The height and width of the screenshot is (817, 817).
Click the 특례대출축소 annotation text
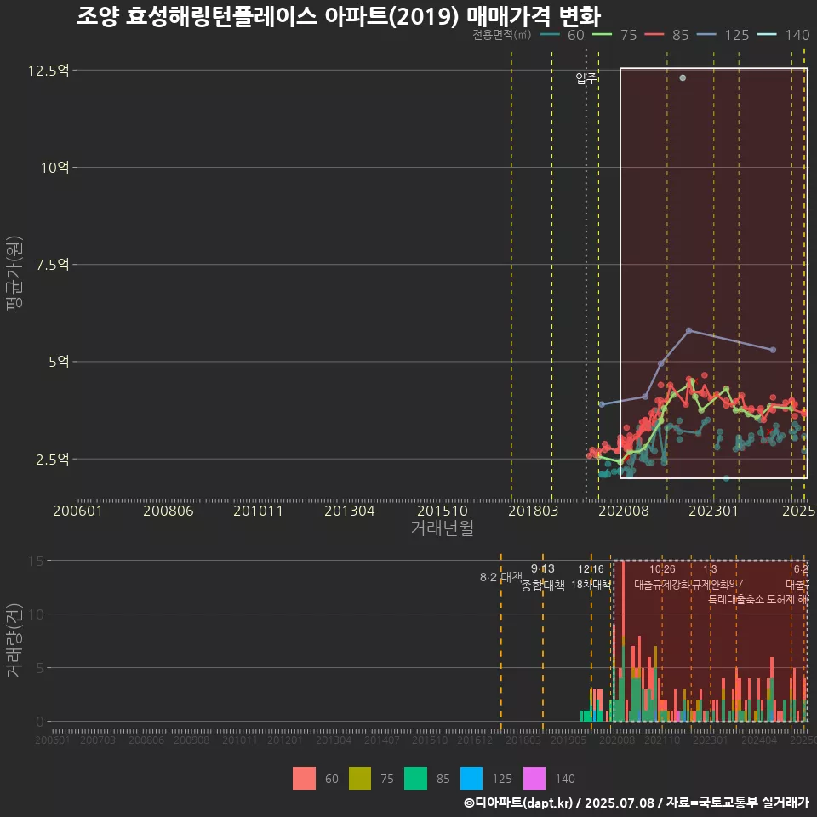coord(736,599)
